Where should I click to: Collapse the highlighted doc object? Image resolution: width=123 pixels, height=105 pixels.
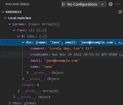pos(23,42)
